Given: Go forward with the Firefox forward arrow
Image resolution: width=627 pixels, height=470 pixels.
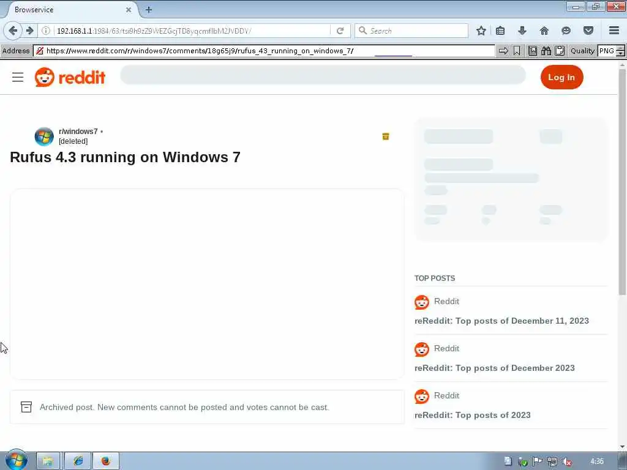Looking at the screenshot, I should [x=29, y=31].
